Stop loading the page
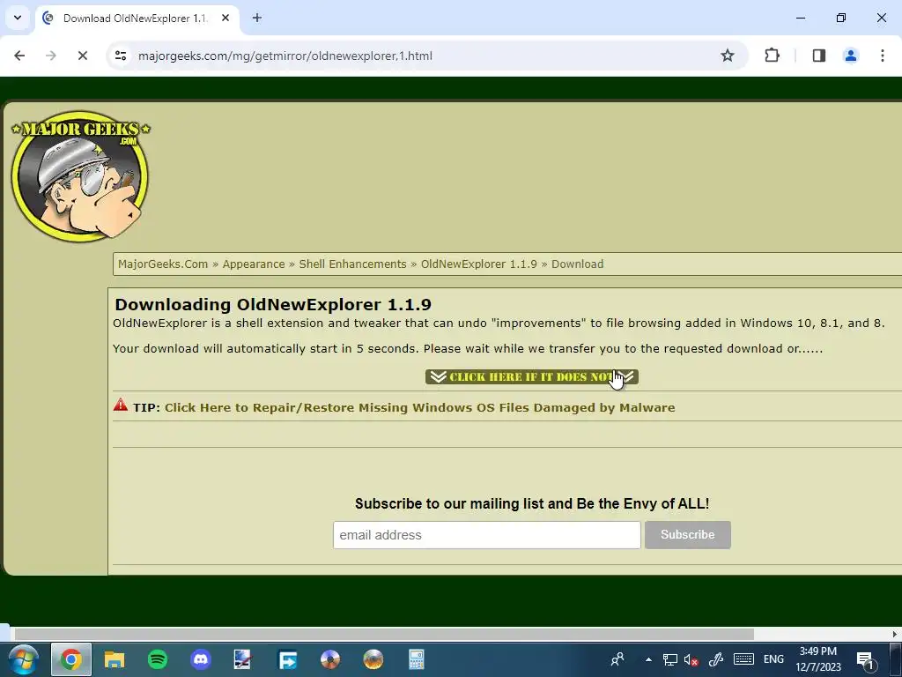The height and width of the screenshot is (677, 902). click(82, 56)
